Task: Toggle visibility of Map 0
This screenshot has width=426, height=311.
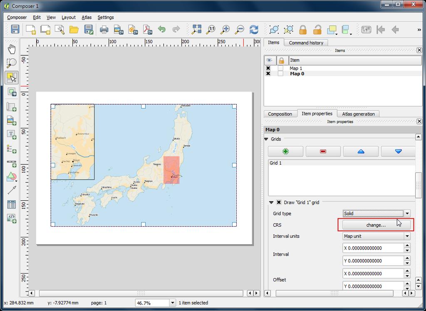Action: coord(268,74)
